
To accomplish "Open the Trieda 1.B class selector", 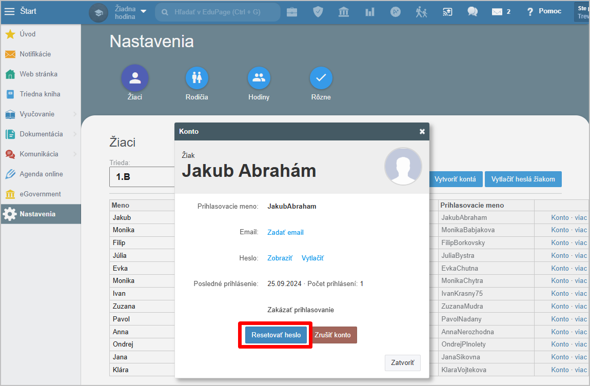I will pyautogui.click(x=142, y=177).
